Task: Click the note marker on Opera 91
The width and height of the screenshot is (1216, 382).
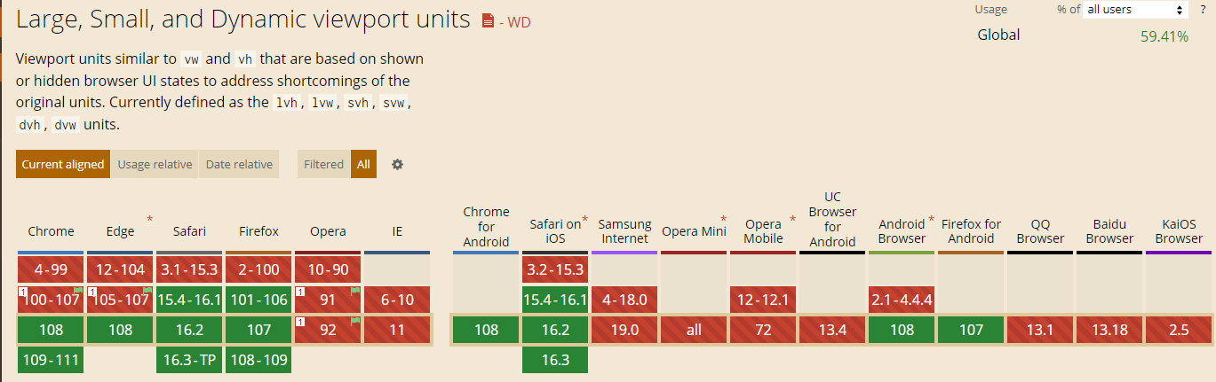Action: click(x=300, y=291)
